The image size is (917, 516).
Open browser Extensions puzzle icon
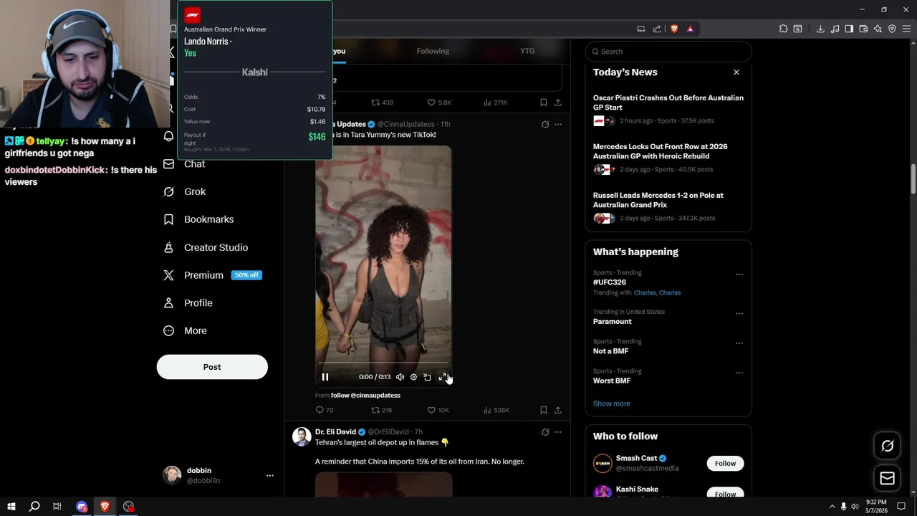(783, 29)
